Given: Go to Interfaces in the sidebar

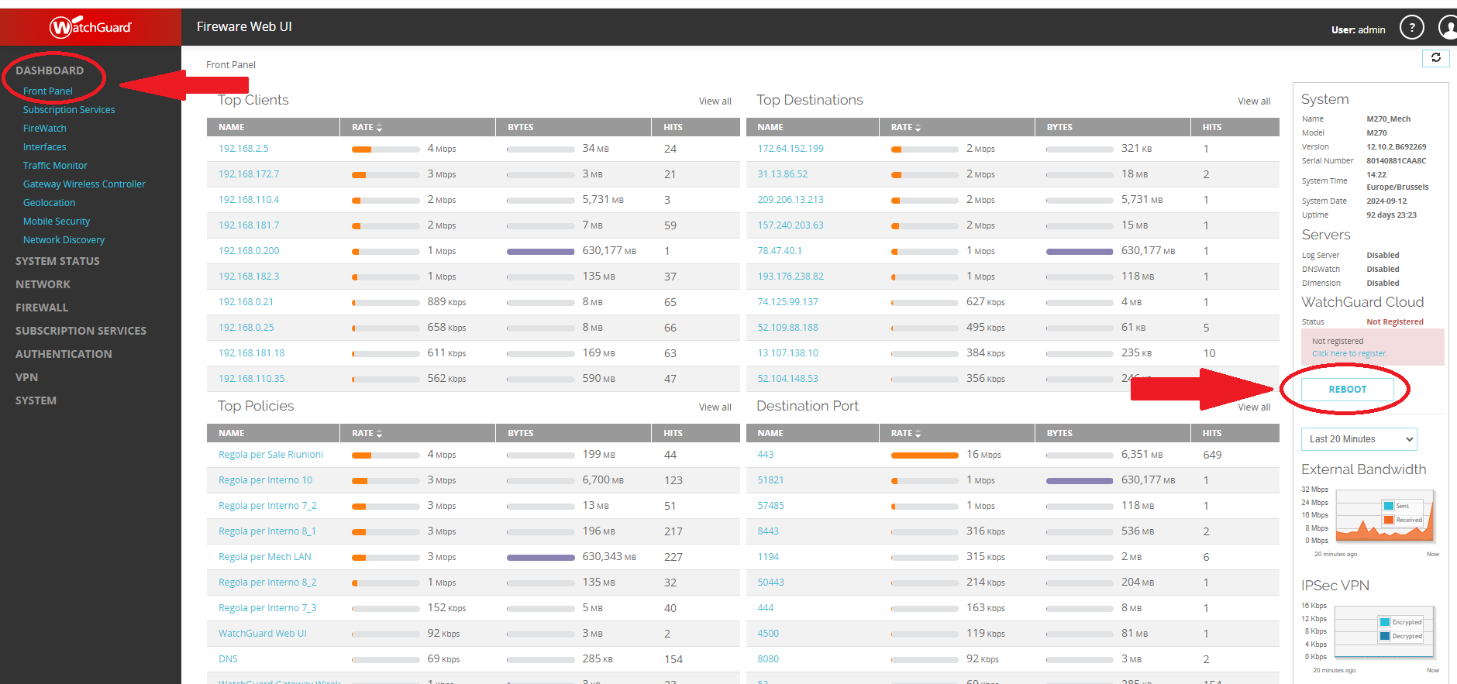Looking at the screenshot, I should pos(44,147).
